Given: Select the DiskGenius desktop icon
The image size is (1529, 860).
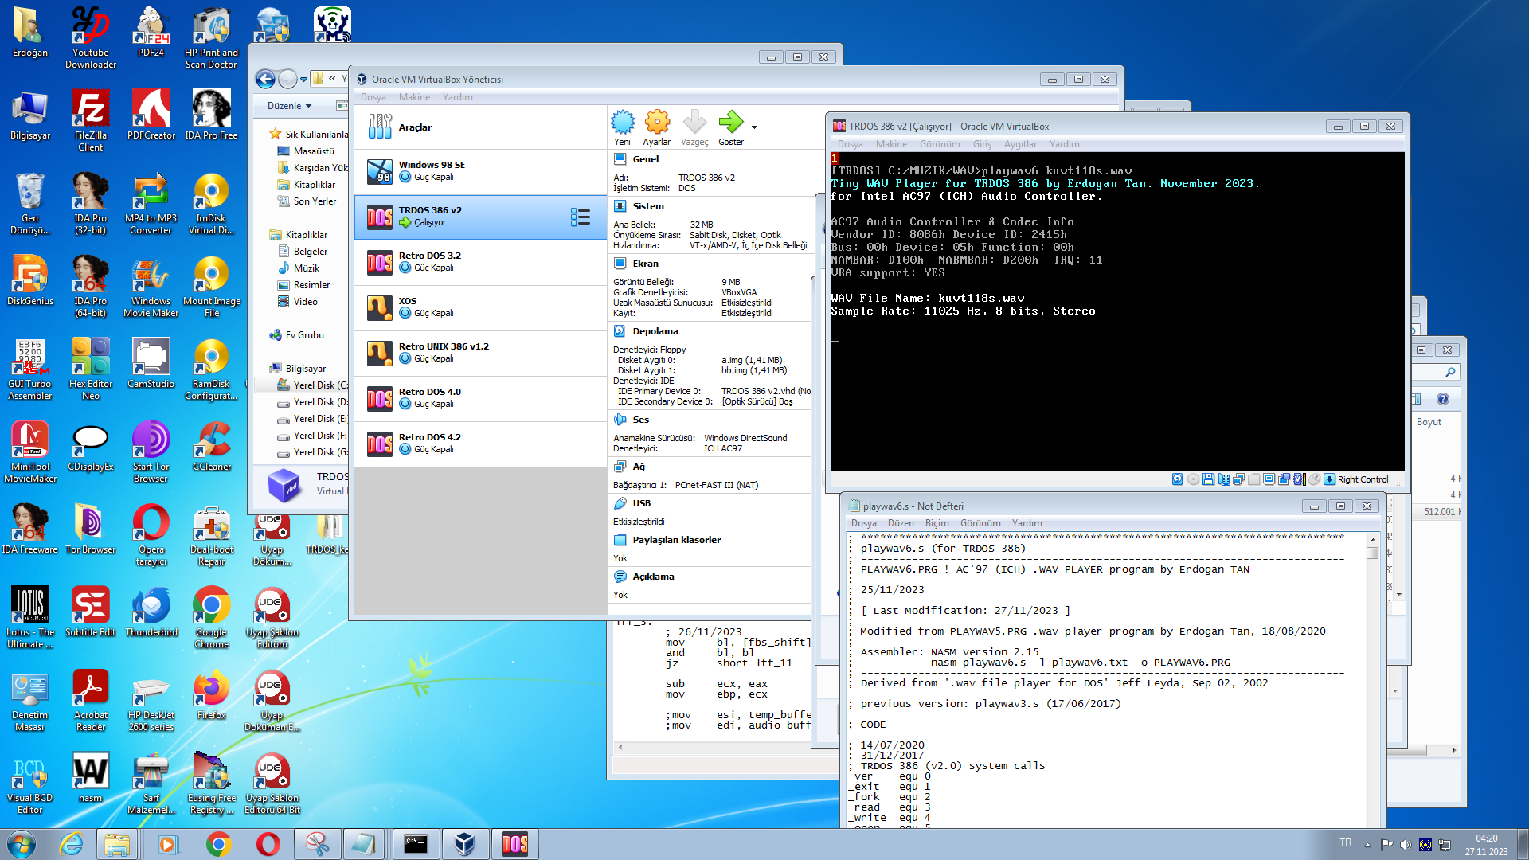Looking at the screenshot, I should tap(30, 280).
